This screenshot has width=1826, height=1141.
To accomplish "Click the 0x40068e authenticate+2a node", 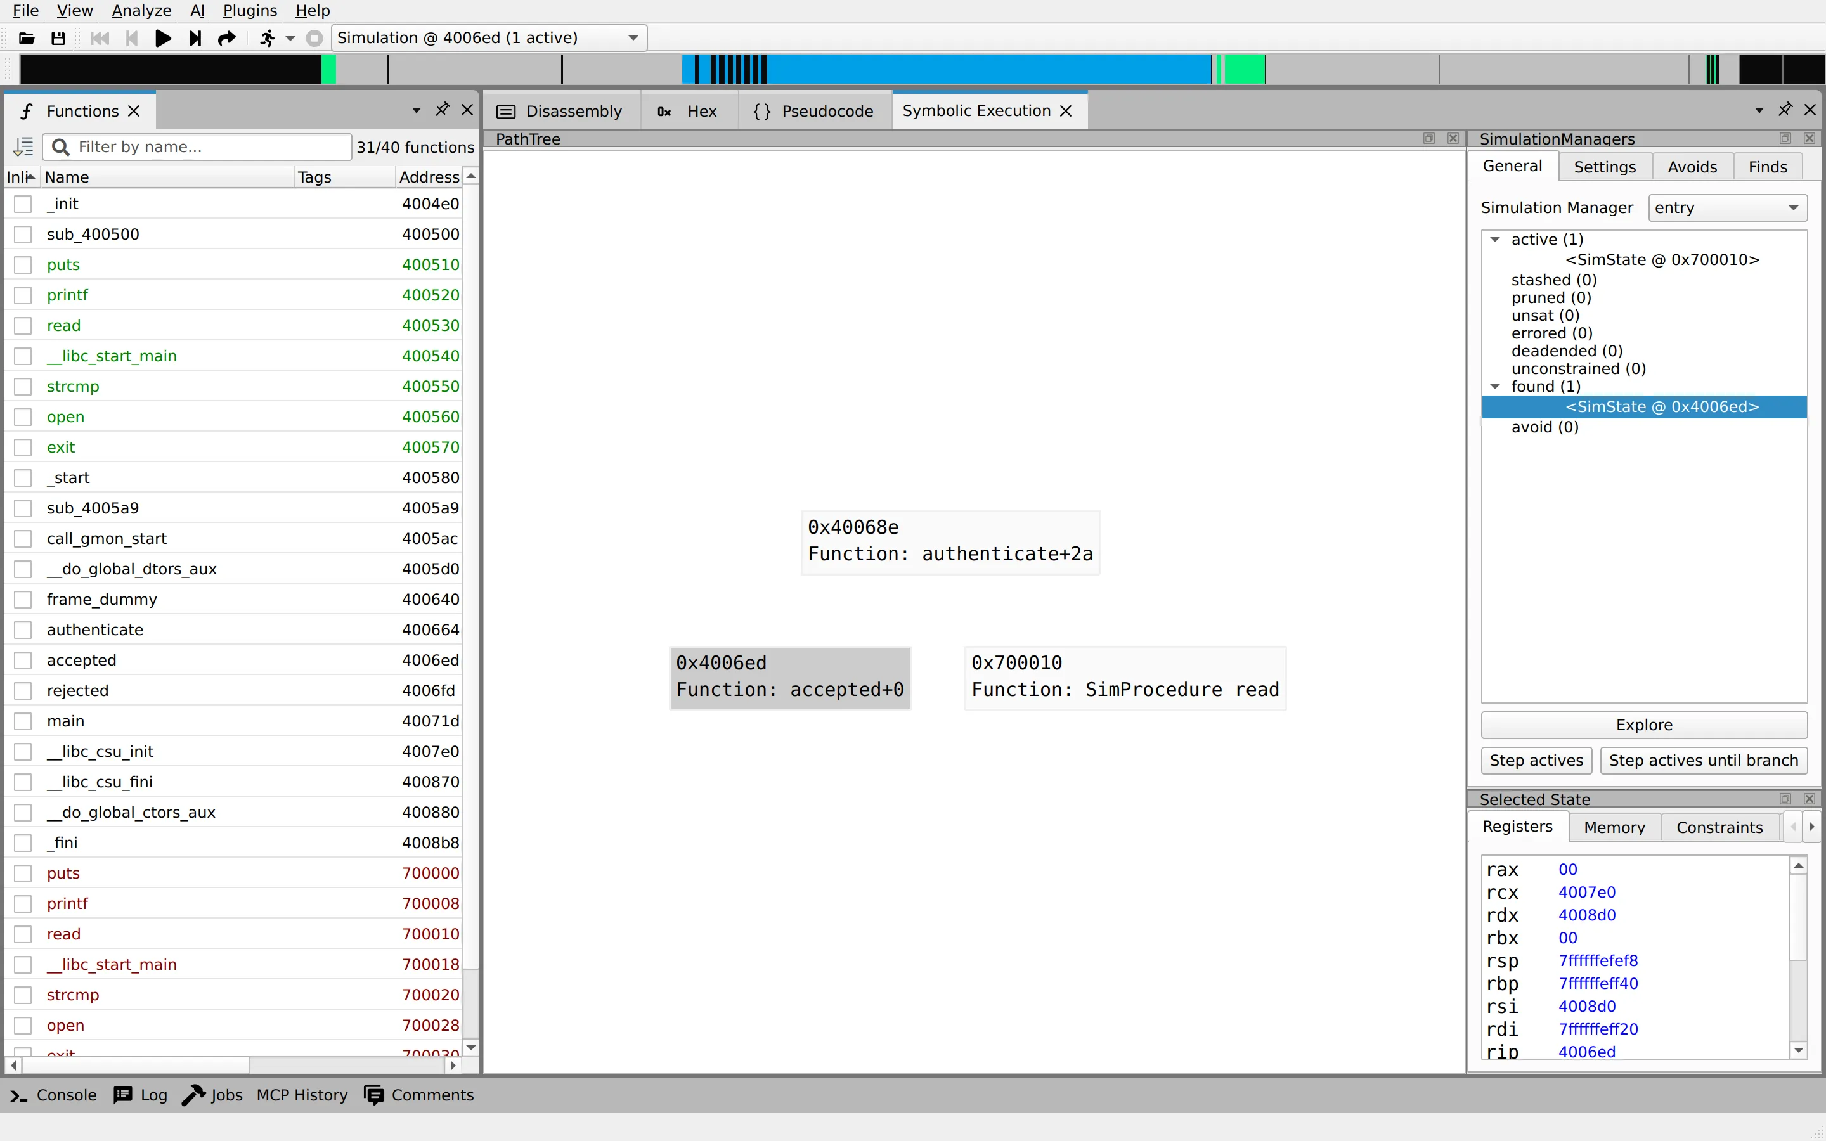I will [x=950, y=542].
